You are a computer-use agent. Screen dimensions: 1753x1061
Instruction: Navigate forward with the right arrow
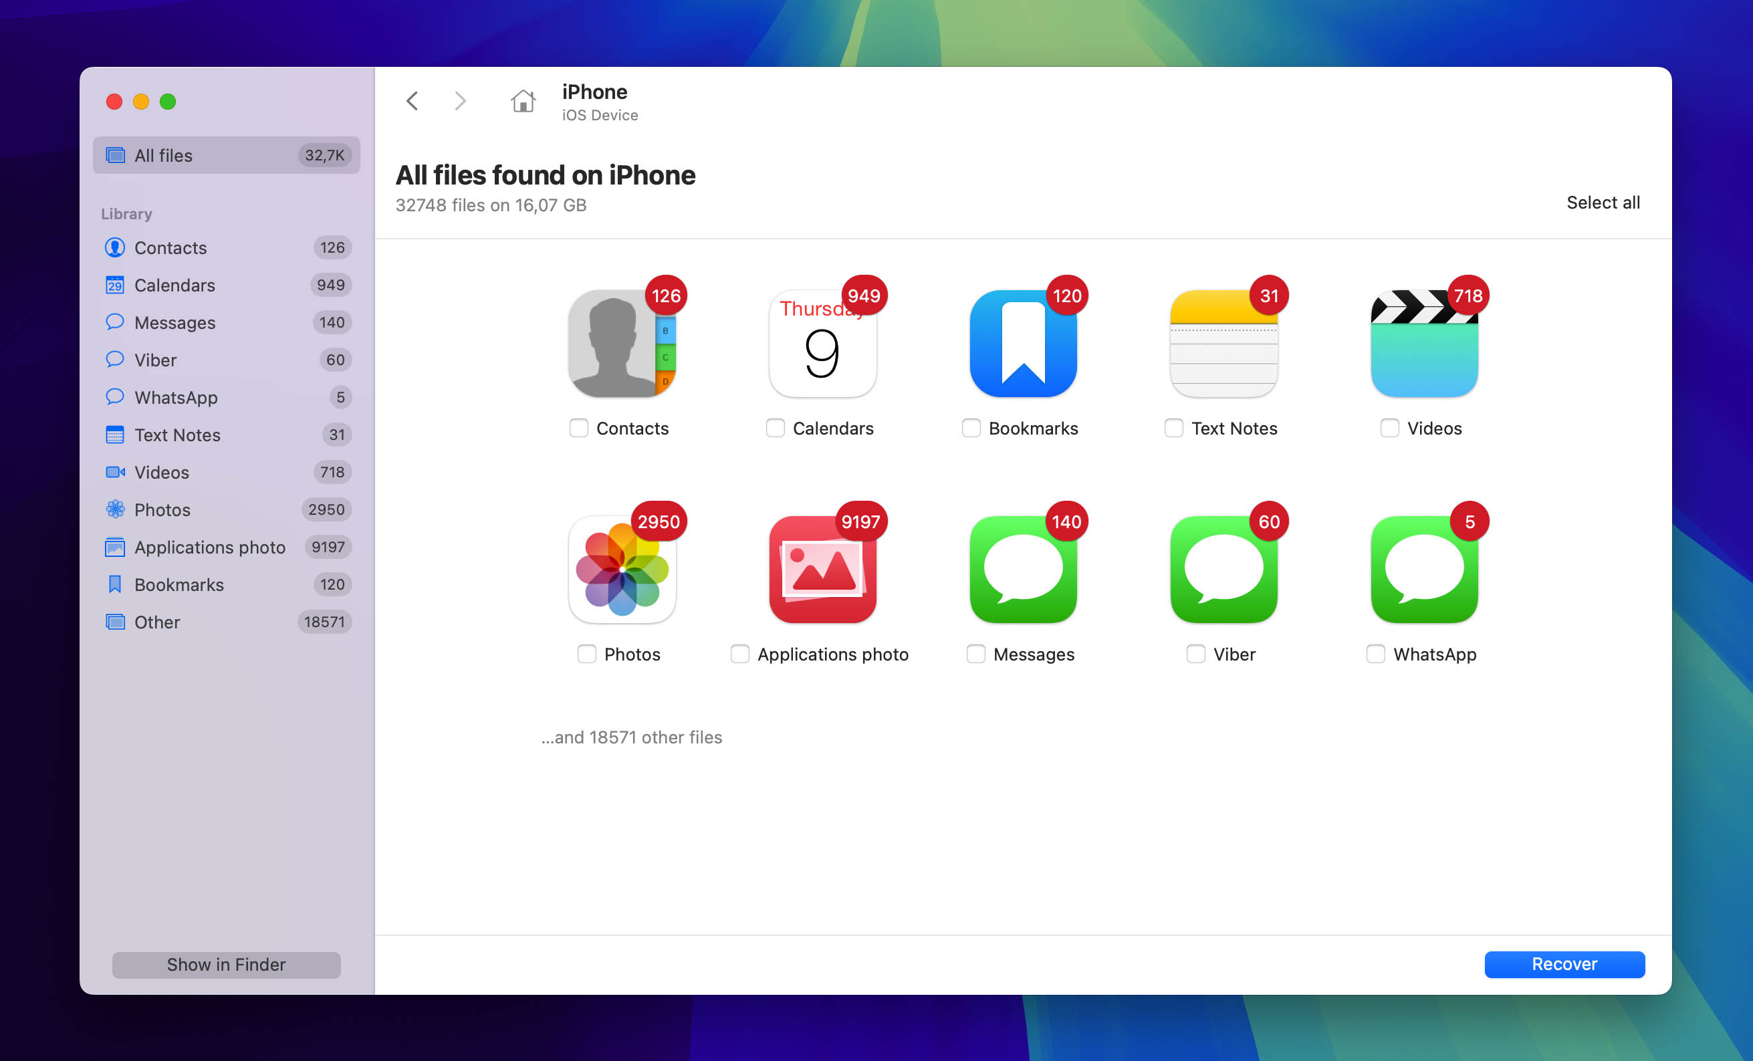pos(460,101)
